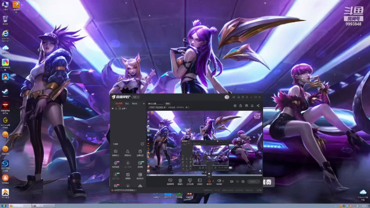Click the monitor-shaped tool in bottom toolbar
370x208 pixels.
(190, 181)
